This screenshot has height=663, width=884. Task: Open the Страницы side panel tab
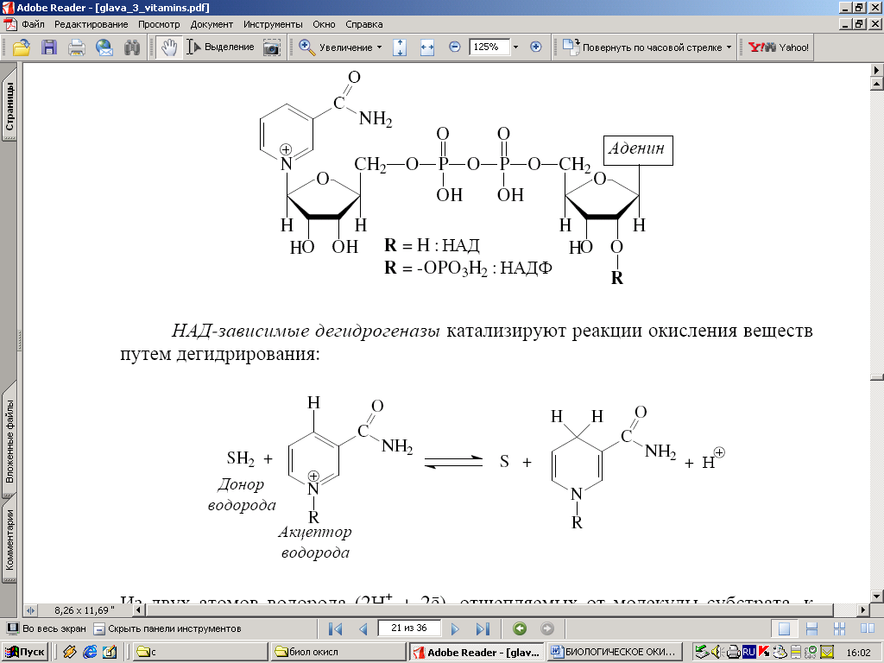[x=9, y=106]
